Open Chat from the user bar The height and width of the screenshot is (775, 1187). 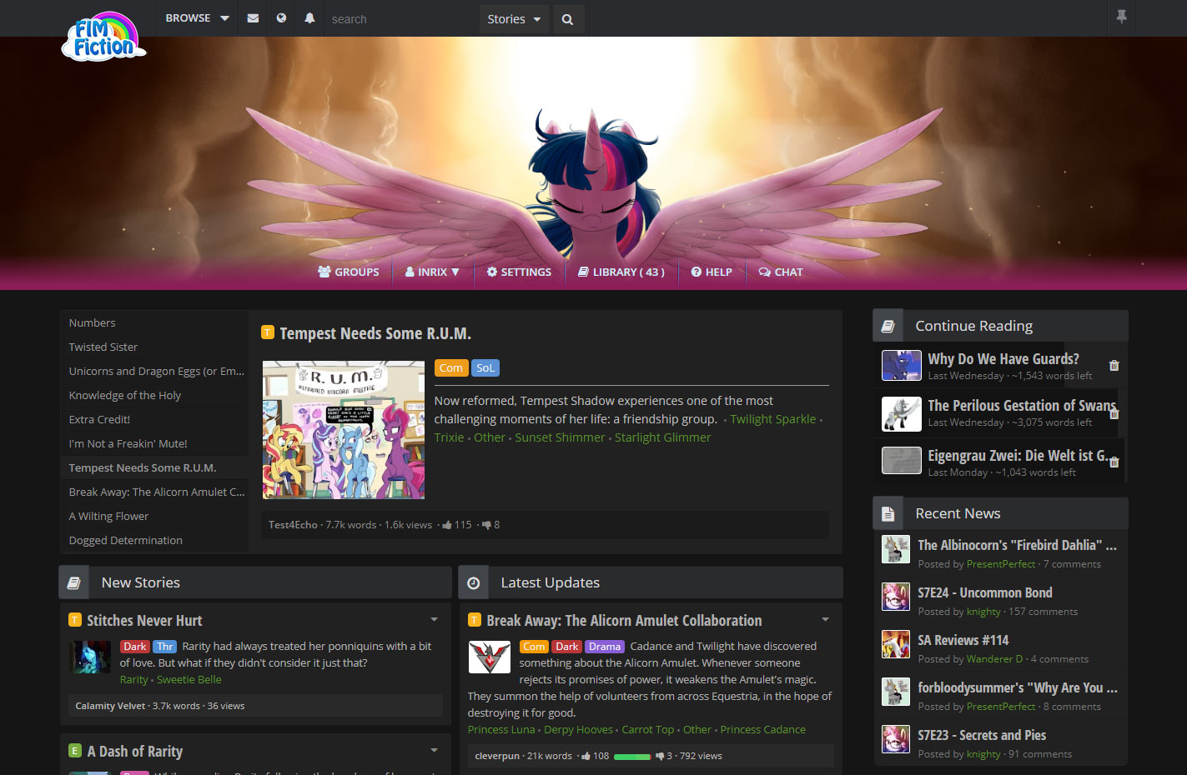point(781,272)
